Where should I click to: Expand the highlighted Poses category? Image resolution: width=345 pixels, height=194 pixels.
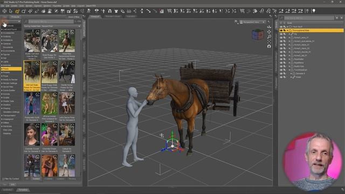point(2,69)
